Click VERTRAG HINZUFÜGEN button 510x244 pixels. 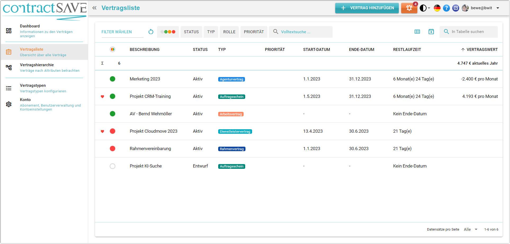coord(367,8)
